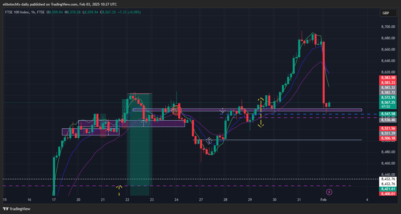Viewport: 401px width, 214px height.
Task: Click the 8,620.00 price axis label
Action: pyautogui.click(x=388, y=72)
